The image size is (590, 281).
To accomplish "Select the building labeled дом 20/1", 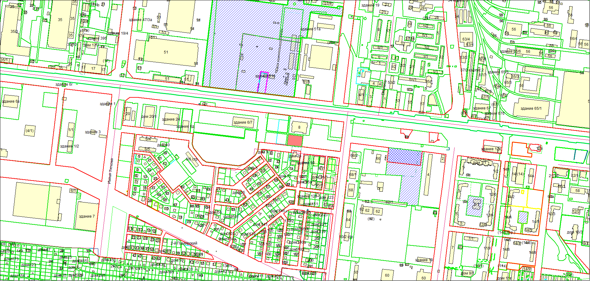I will [x=149, y=117].
